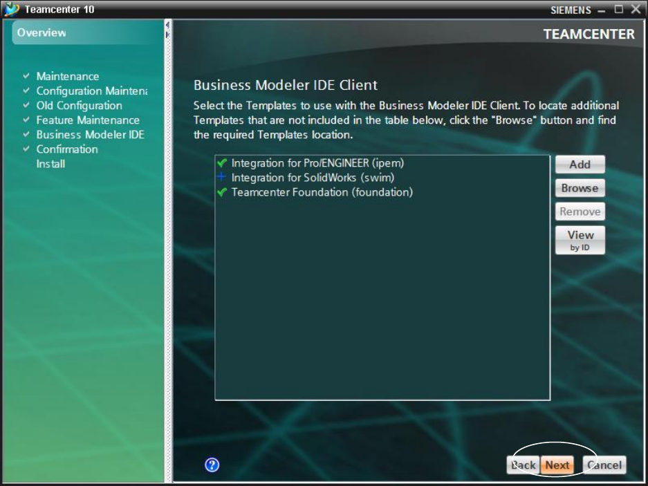The width and height of the screenshot is (648, 486).
Task: Click the Remove button
Action: click(580, 212)
